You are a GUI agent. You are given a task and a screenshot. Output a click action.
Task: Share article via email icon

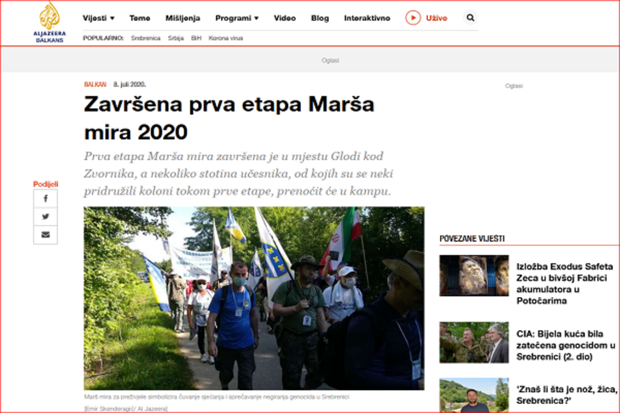tap(46, 235)
